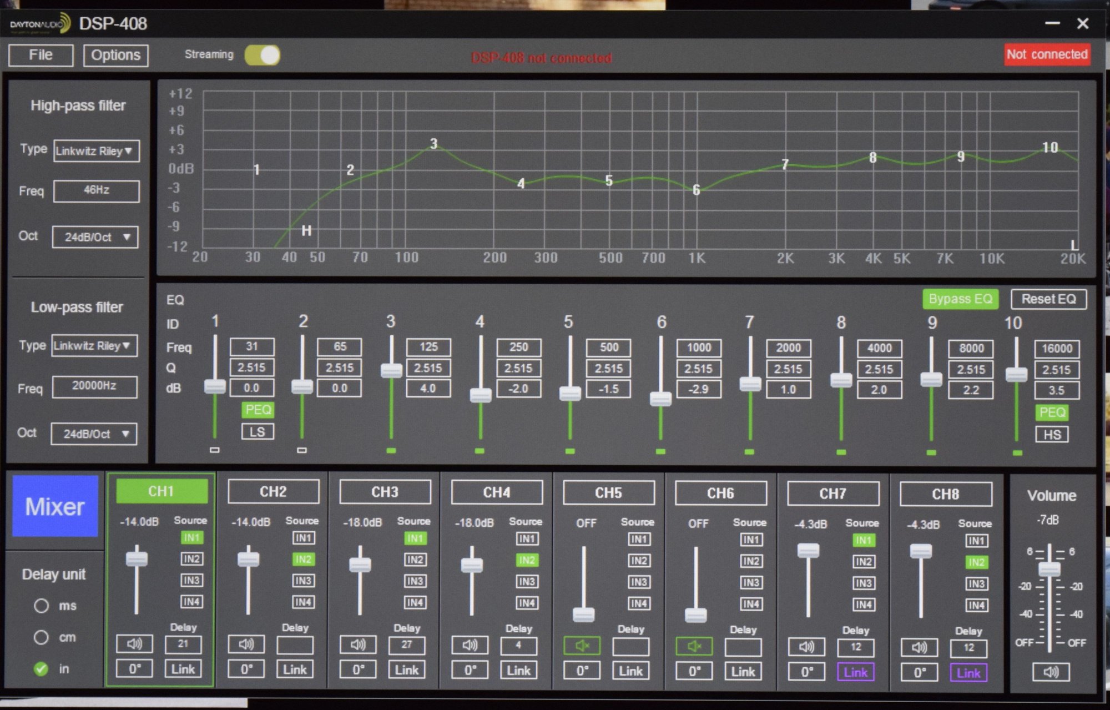Viewport: 1110px width, 710px height.
Task: Unmute CH6 via green muted speaker icon
Action: tap(694, 646)
